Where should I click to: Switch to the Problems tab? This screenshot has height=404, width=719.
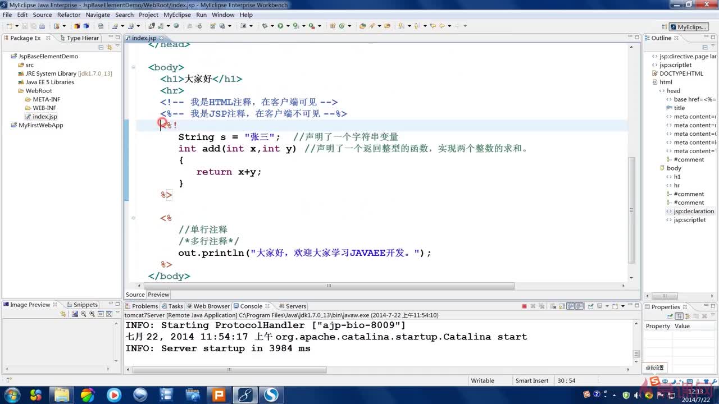point(141,306)
